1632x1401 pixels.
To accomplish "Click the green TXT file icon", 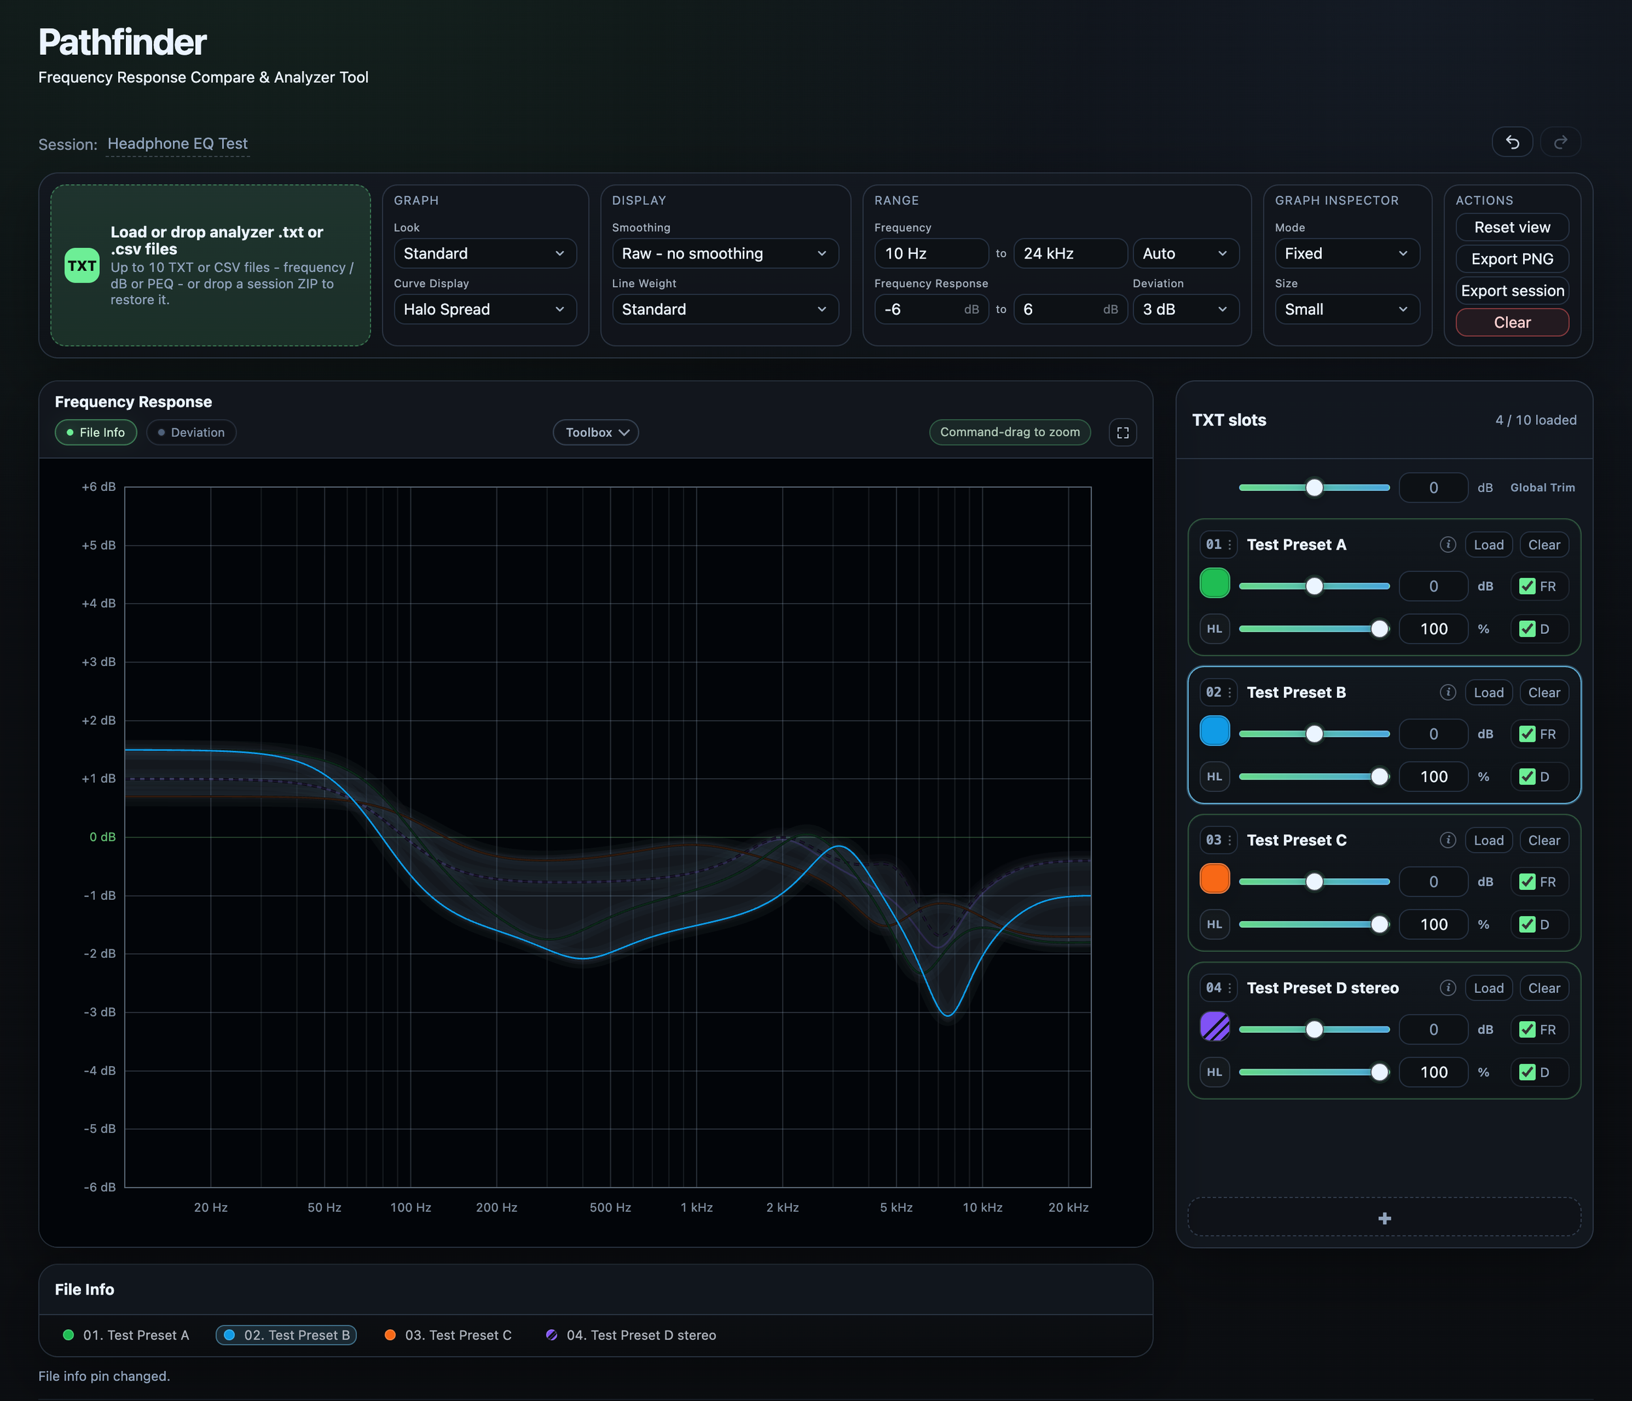I will click(x=82, y=266).
